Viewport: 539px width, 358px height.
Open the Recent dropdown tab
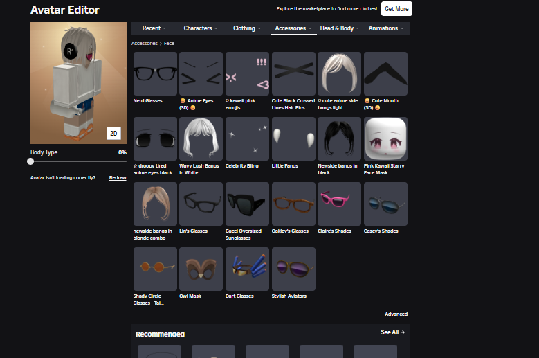pos(154,28)
